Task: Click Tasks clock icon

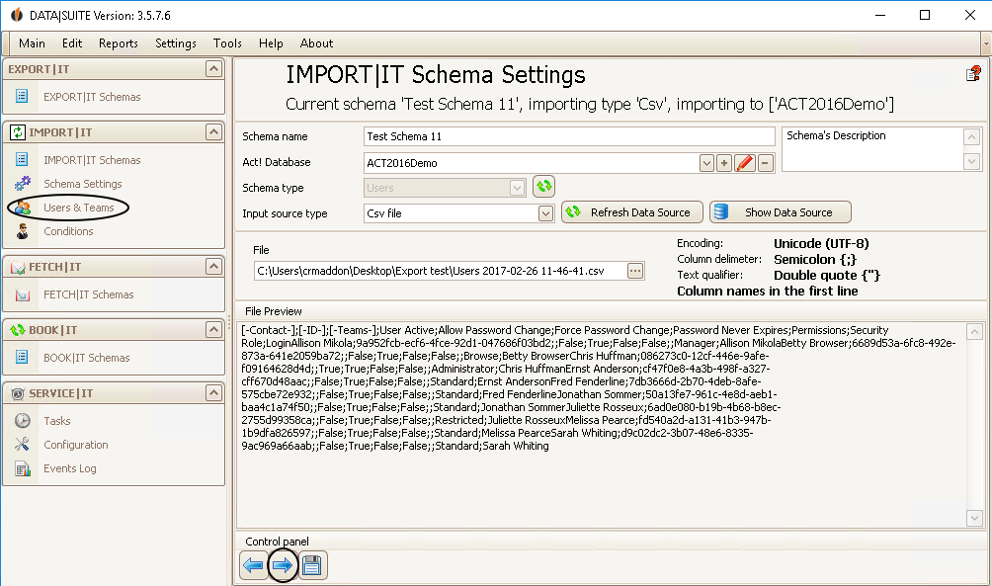Action: 22,420
